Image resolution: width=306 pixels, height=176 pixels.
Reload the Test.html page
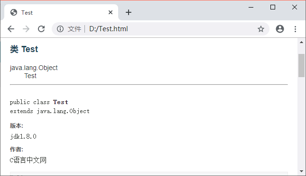[41, 29]
